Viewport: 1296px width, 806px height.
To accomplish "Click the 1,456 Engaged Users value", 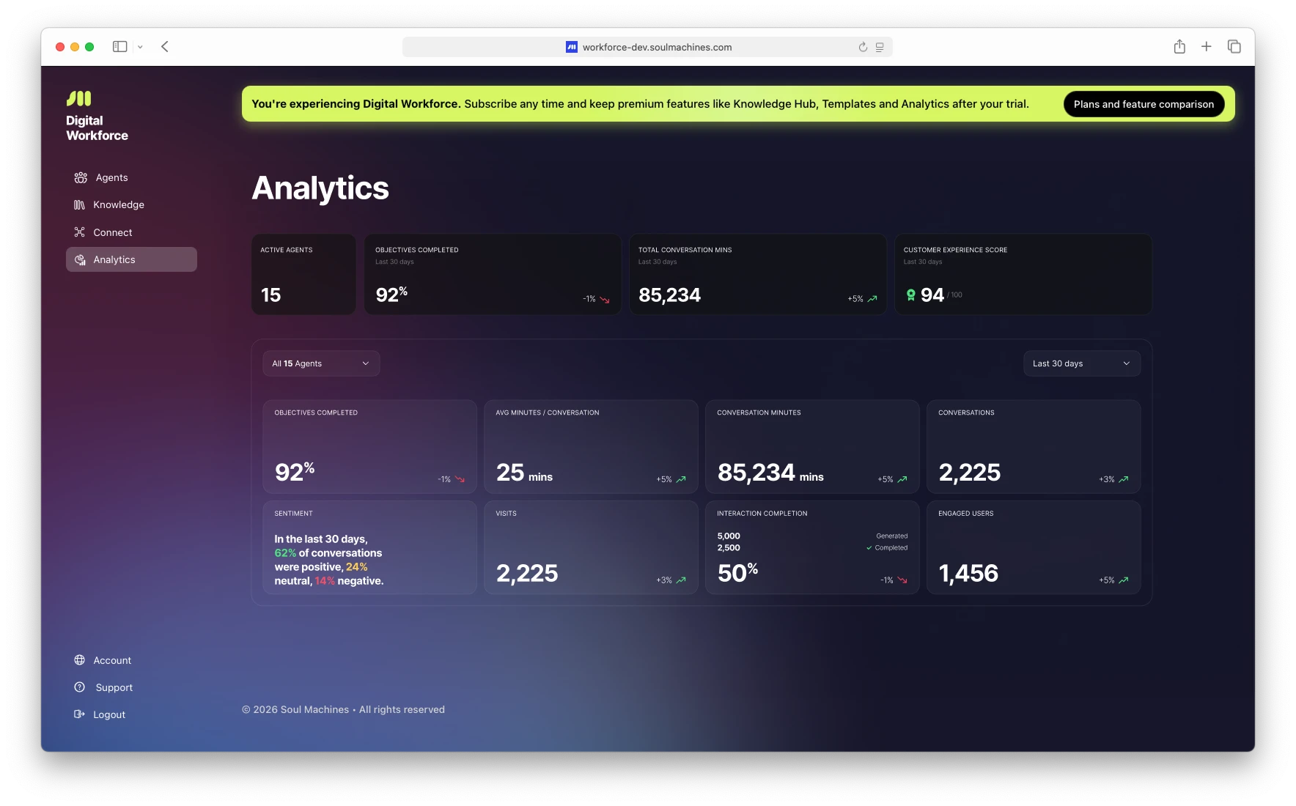I will tap(968, 573).
